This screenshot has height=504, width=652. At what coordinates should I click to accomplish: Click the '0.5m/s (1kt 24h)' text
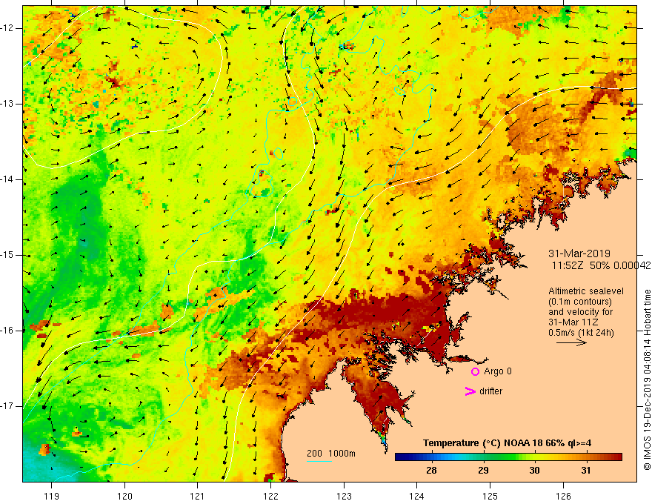581,333
